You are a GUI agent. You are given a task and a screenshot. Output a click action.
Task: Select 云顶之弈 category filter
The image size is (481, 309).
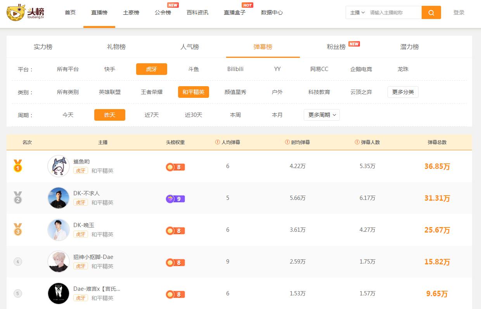pos(361,92)
